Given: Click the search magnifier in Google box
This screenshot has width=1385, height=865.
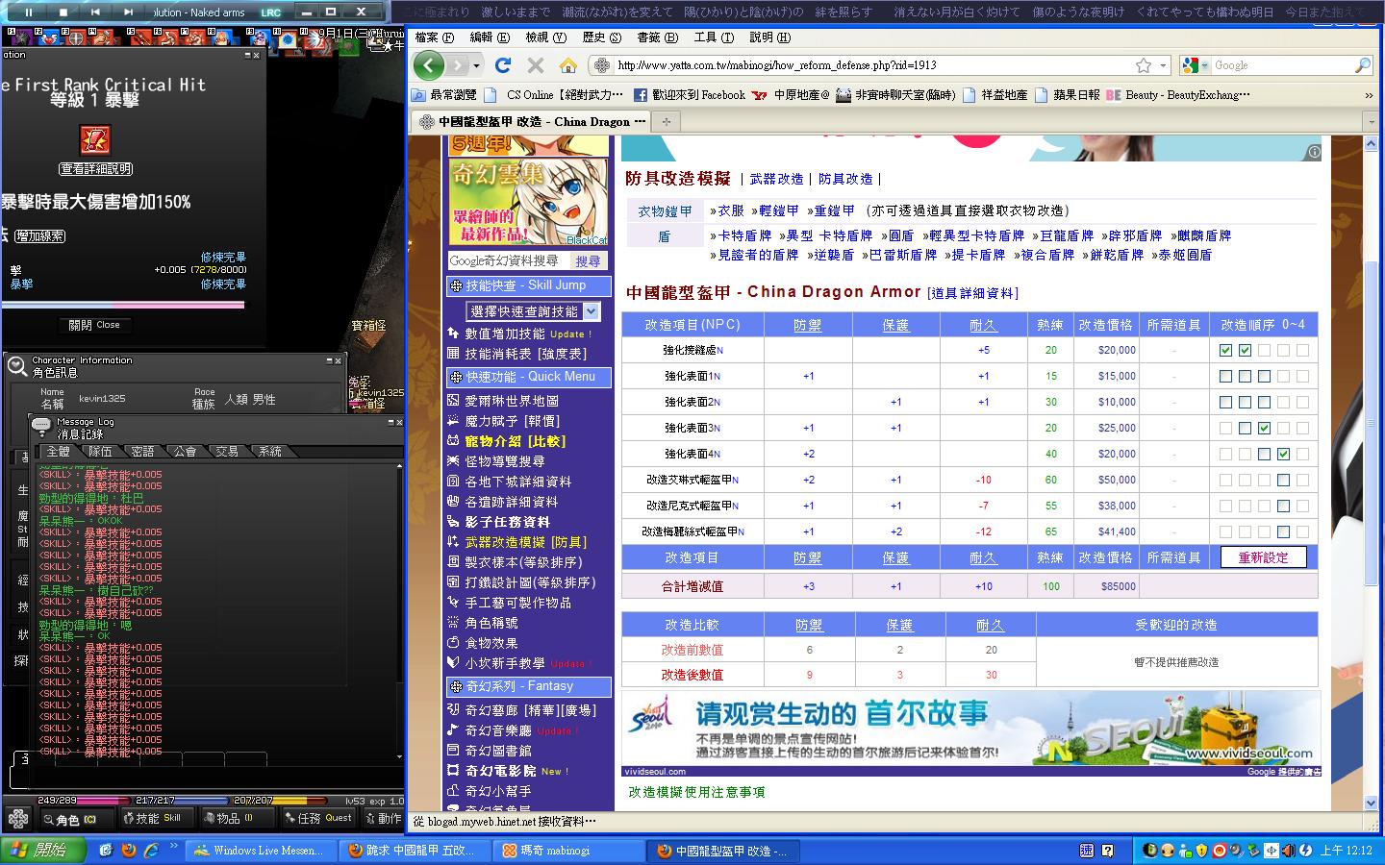Looking at the screenshot, I should 1362,65.
